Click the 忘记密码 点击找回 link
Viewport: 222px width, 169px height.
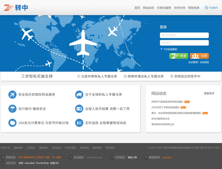coord(199,62)
